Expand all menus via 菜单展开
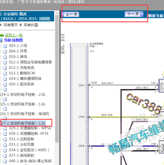The width and height of the screenshot is (164, 165). coord(11,25)
